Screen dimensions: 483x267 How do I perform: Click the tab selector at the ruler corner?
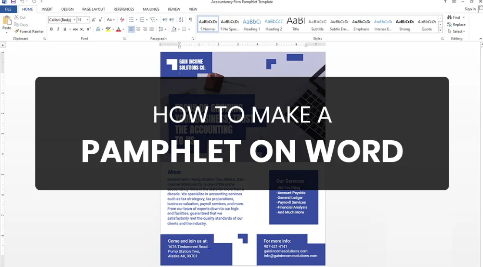pyautogui.click(x=3, y=45)
